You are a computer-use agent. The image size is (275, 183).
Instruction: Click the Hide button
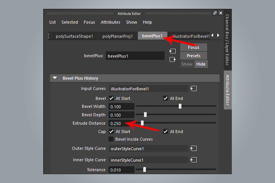click(x=201, y=64)
